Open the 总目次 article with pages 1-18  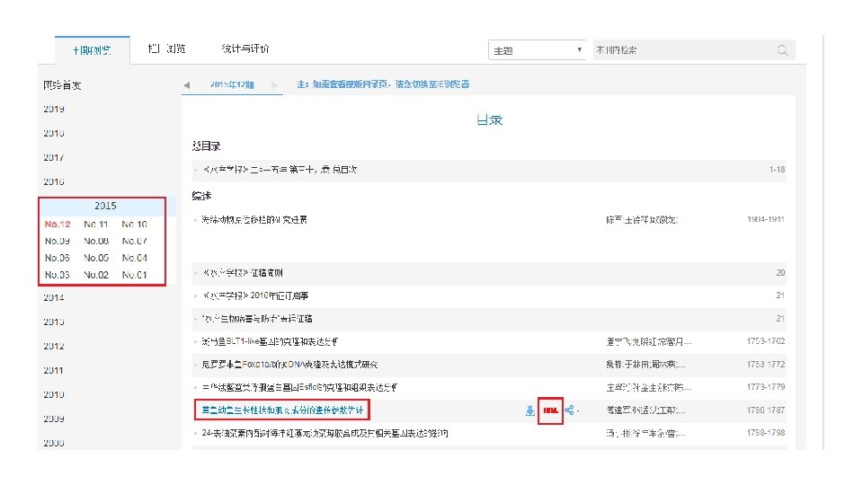coord(280,170)
